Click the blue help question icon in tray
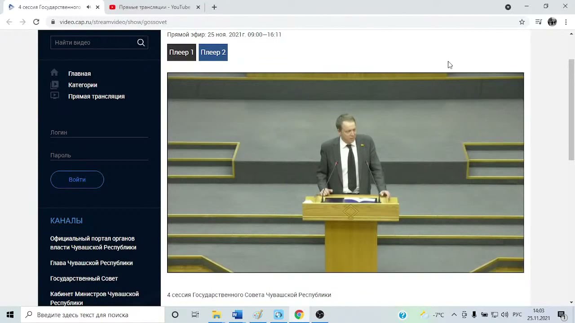The height and width of the screenshot is (323, 575). click(x=402, y=315)
